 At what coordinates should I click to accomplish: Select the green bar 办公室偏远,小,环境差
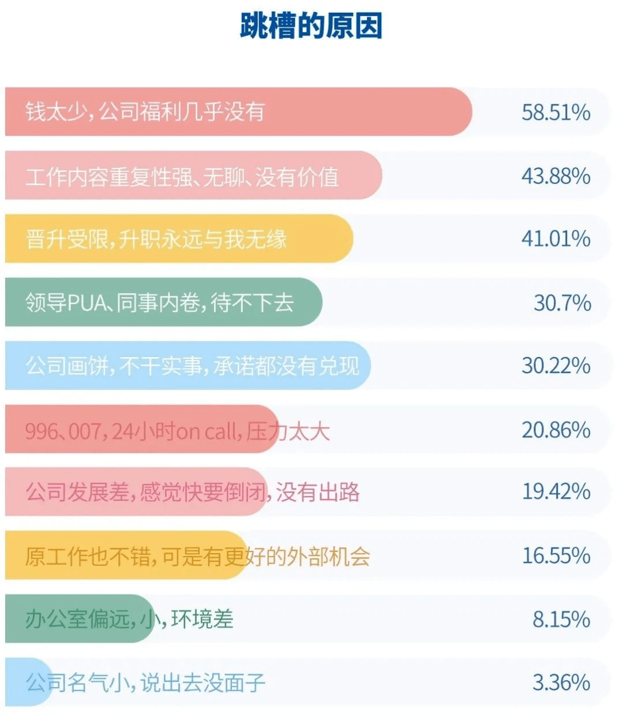click(x=80, y=618)
